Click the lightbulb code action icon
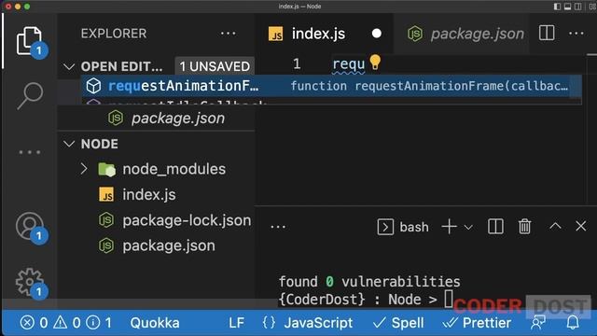Screen dimensions: 597x336 coord(375,63)
